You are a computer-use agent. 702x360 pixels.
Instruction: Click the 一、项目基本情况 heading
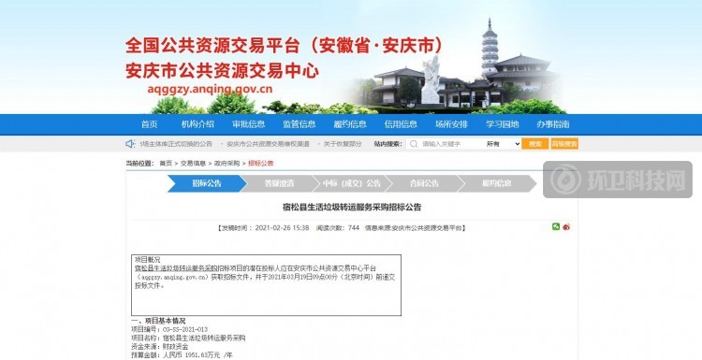pyautogui.click(x=158, y=321)
